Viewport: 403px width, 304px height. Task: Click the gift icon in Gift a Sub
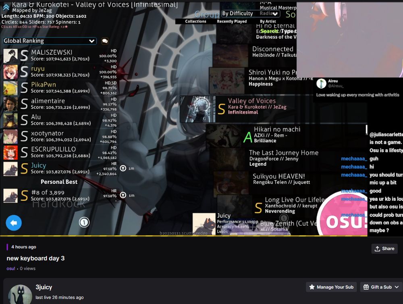[x=366, y=287]
